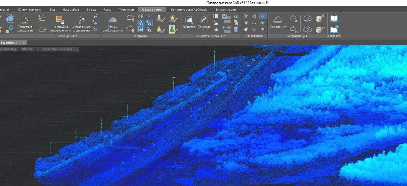Open the Справка book help icon
The width and height of the screenshot is (407, 186).
point(334,19)
